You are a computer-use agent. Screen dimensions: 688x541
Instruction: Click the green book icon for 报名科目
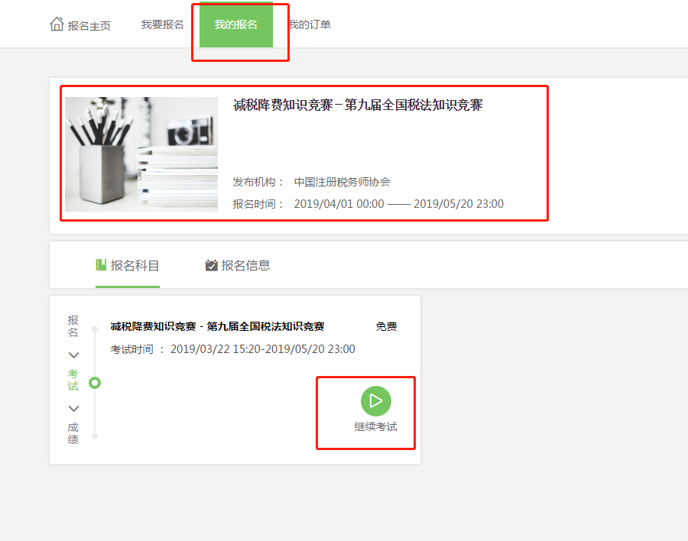(x=101, y=265)
